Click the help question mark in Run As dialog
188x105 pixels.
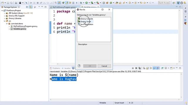pyautogui.click(x=79, y=66)
